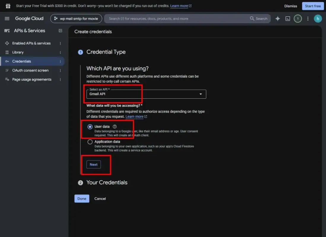Viewport: 326px width, 237px height.
Task: Click the Enabled APIs & services icon
Action: [7, 43]
